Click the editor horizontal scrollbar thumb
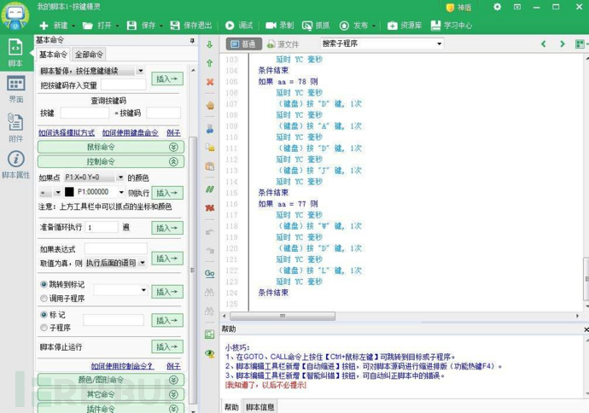The height and width of the screenshot is (413, 589). (283, 316)
